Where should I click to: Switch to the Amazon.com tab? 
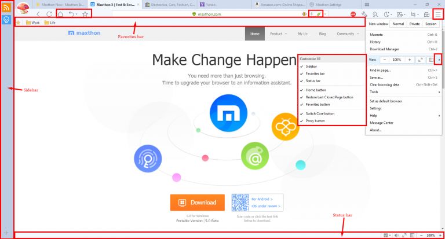point(280,5)
